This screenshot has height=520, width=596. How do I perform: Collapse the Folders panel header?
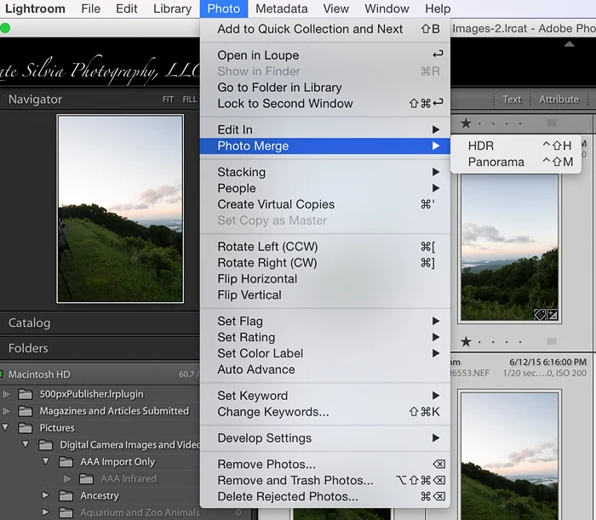point(100,348)
